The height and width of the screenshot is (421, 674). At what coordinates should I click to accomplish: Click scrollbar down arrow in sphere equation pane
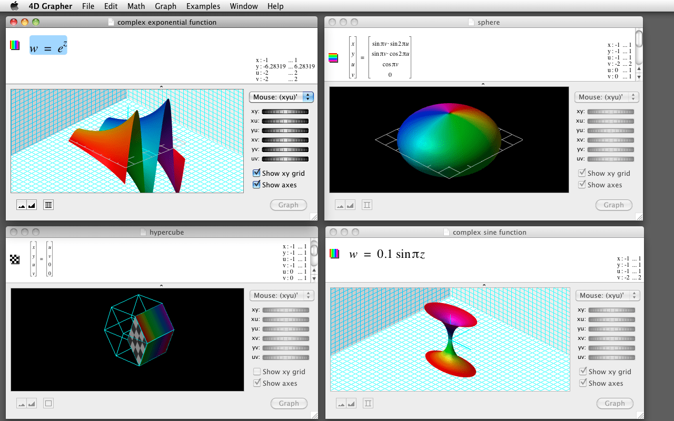pyautogui.click(x=639, y=77)
